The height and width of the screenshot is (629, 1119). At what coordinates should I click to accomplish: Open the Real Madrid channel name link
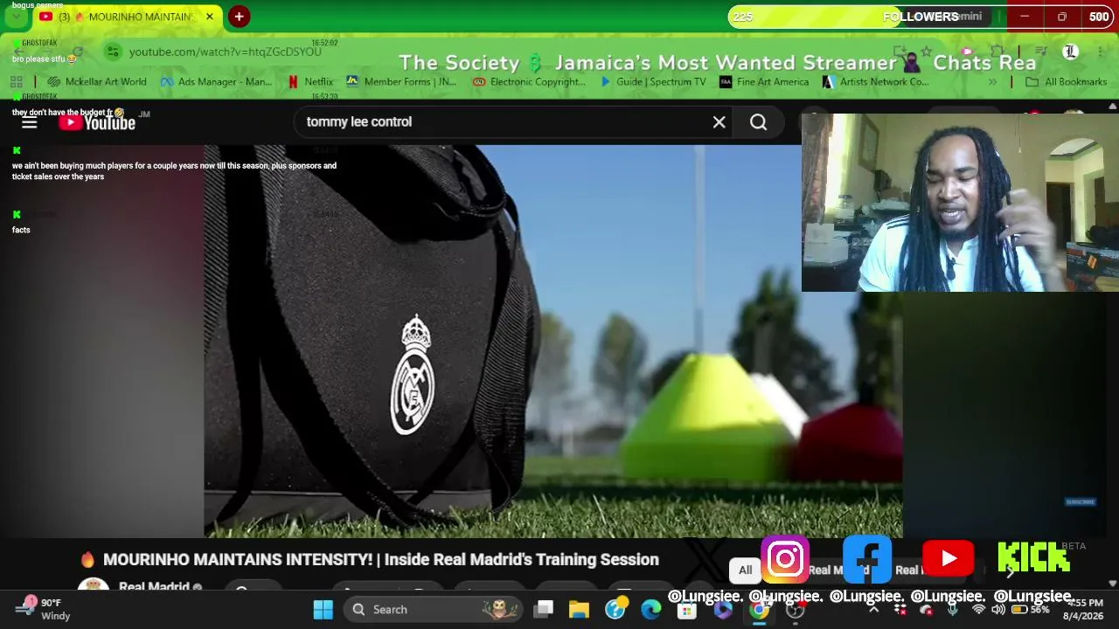[x=153, y=588]
